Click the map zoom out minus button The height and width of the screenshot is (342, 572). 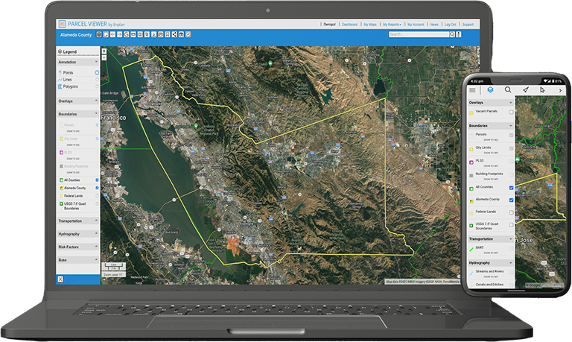click(104, 57)
